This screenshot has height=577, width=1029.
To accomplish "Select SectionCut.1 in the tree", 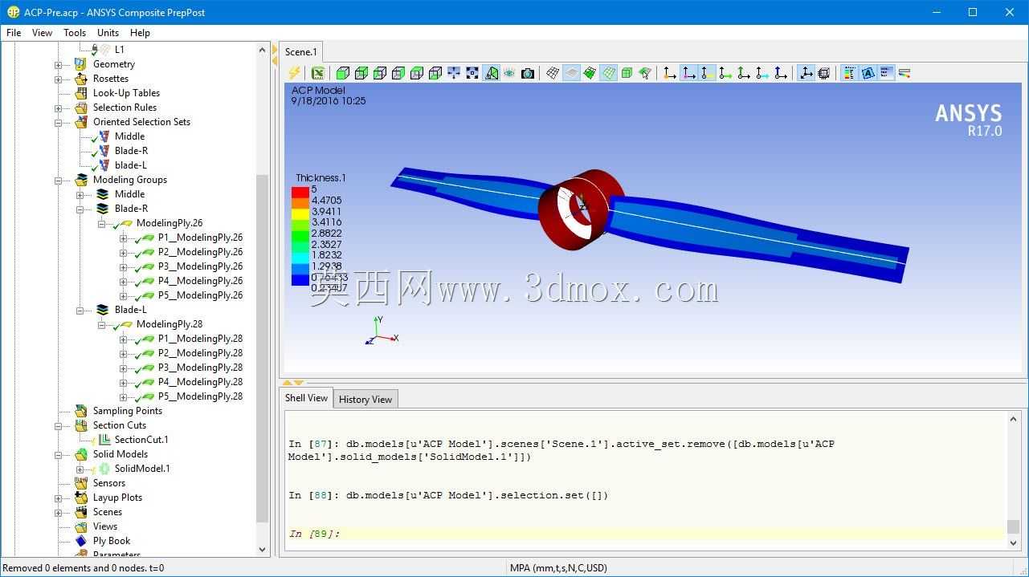I will point(141,440).
